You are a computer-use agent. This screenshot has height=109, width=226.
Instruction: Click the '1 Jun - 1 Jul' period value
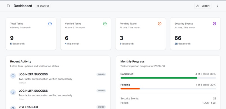[209, 103]
